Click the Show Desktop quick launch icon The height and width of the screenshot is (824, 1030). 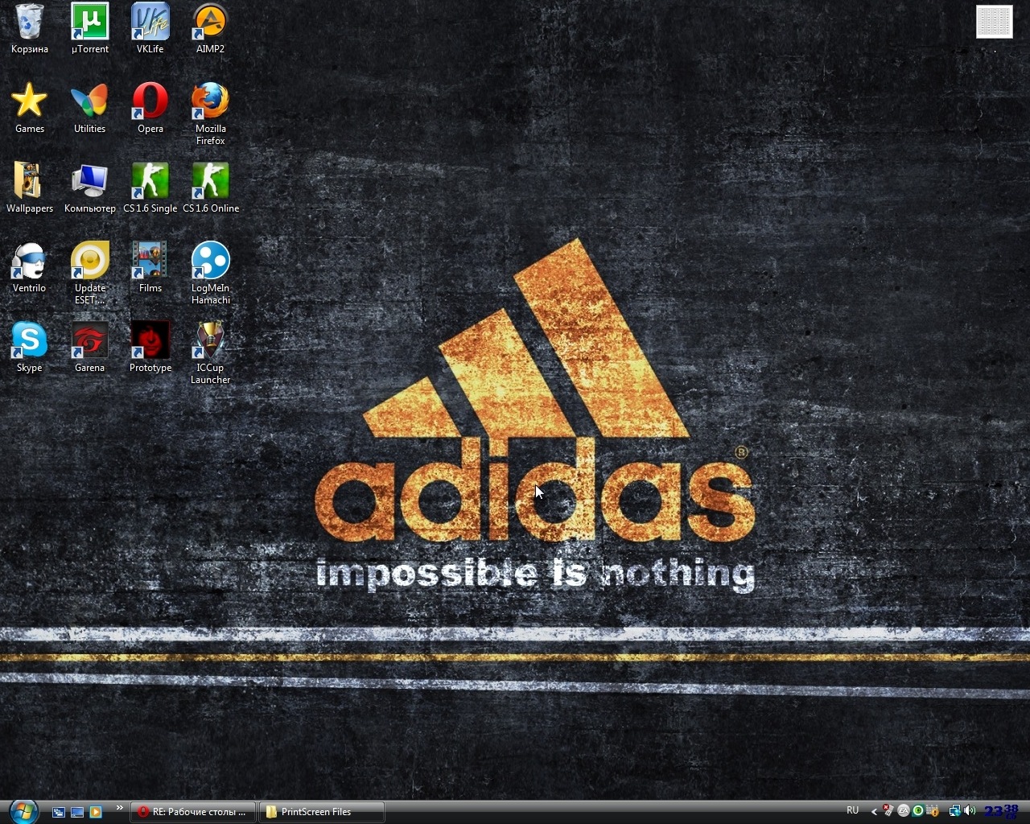[x=77, y=812]
